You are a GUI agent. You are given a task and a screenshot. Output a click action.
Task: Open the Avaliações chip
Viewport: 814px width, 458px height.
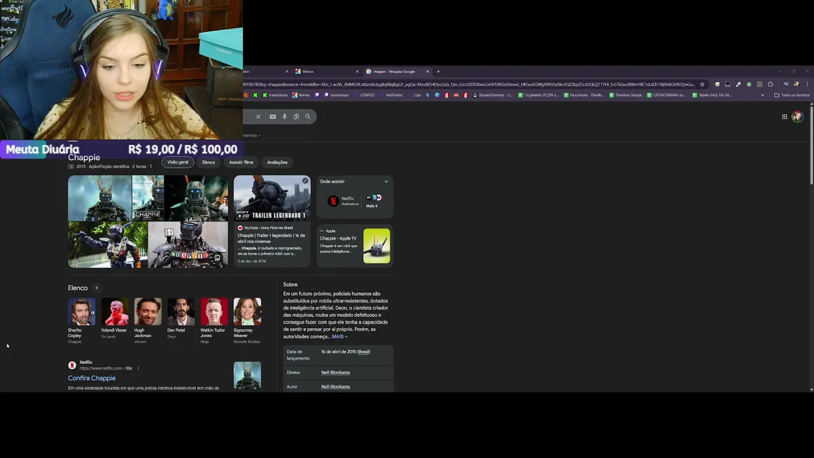(277, 162)
